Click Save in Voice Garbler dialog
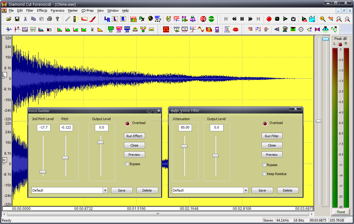This screenshot has height=224, width=354. (x=122, y=190)
